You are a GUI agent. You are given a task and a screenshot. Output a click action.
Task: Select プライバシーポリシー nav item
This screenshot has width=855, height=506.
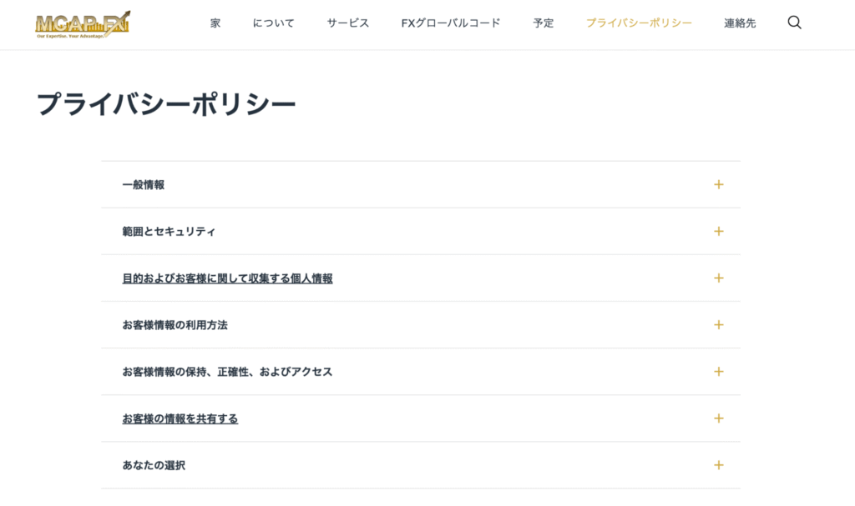[639, 23]
